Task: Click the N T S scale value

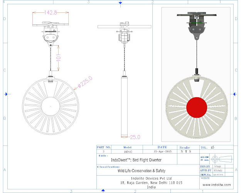Action: tap(186, 151)
